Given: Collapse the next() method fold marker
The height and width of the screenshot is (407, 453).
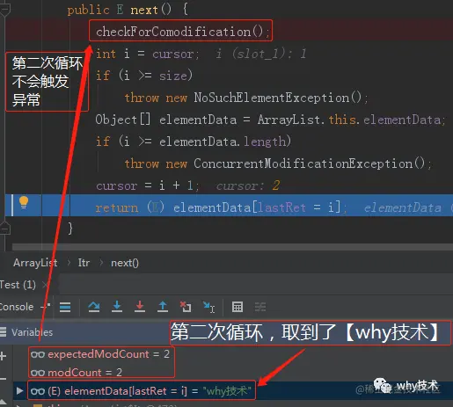Looking at the screenshot, I should (x=5, y=10).
